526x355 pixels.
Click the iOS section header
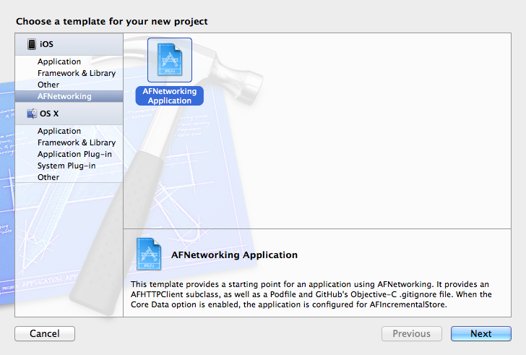pyautogui.click(x=69, y=44)
